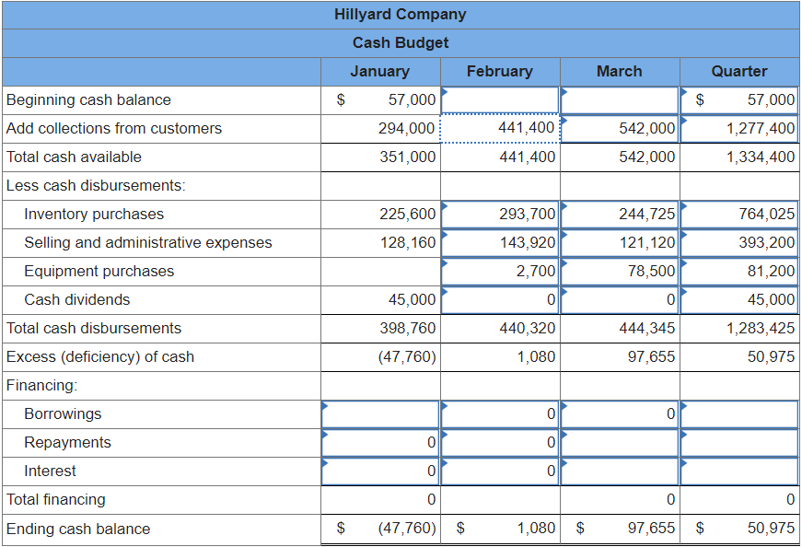Screen dimensions: 802x547
Task: Click the Hillyard Company title header
Action: coord(401,14)
